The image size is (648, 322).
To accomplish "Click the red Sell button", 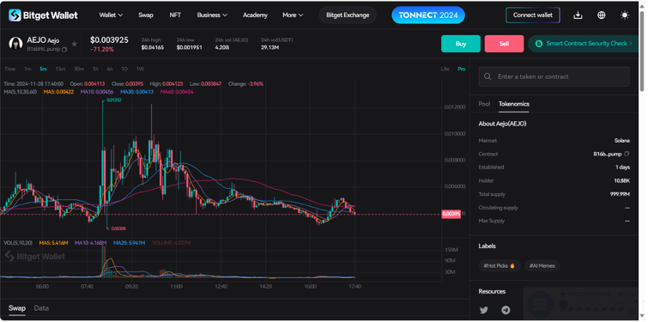I will coord(504,44).
